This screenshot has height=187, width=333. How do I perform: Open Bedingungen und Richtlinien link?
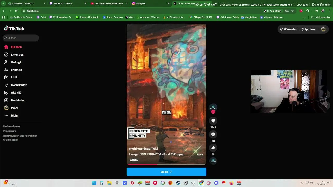(20, 136)
